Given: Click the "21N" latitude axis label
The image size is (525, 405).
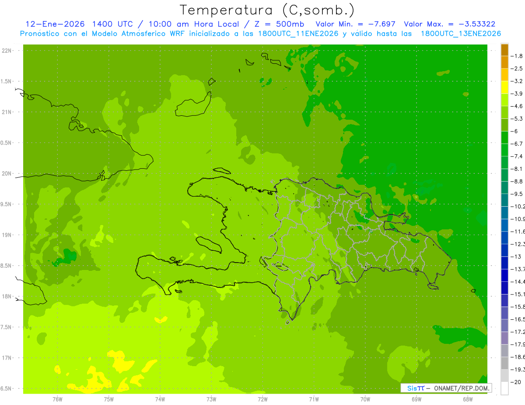Looking at the screenshot, I should [x=7, y=112].
